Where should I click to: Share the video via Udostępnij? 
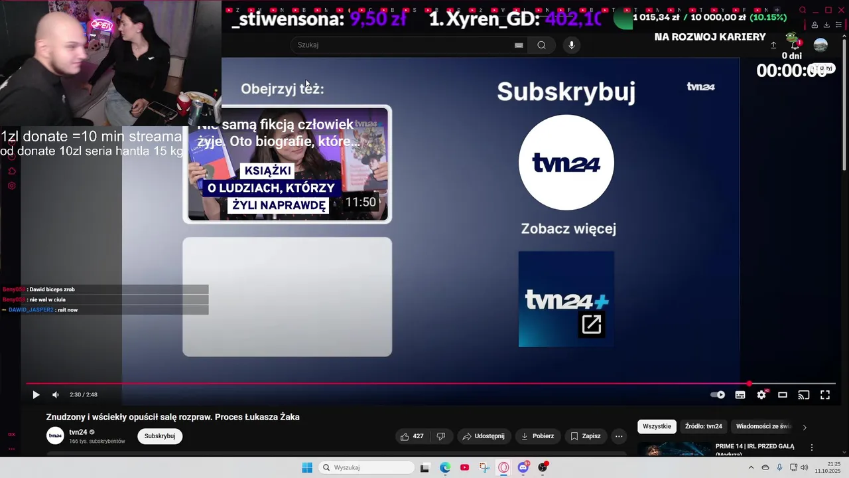[x=484, y=436]
